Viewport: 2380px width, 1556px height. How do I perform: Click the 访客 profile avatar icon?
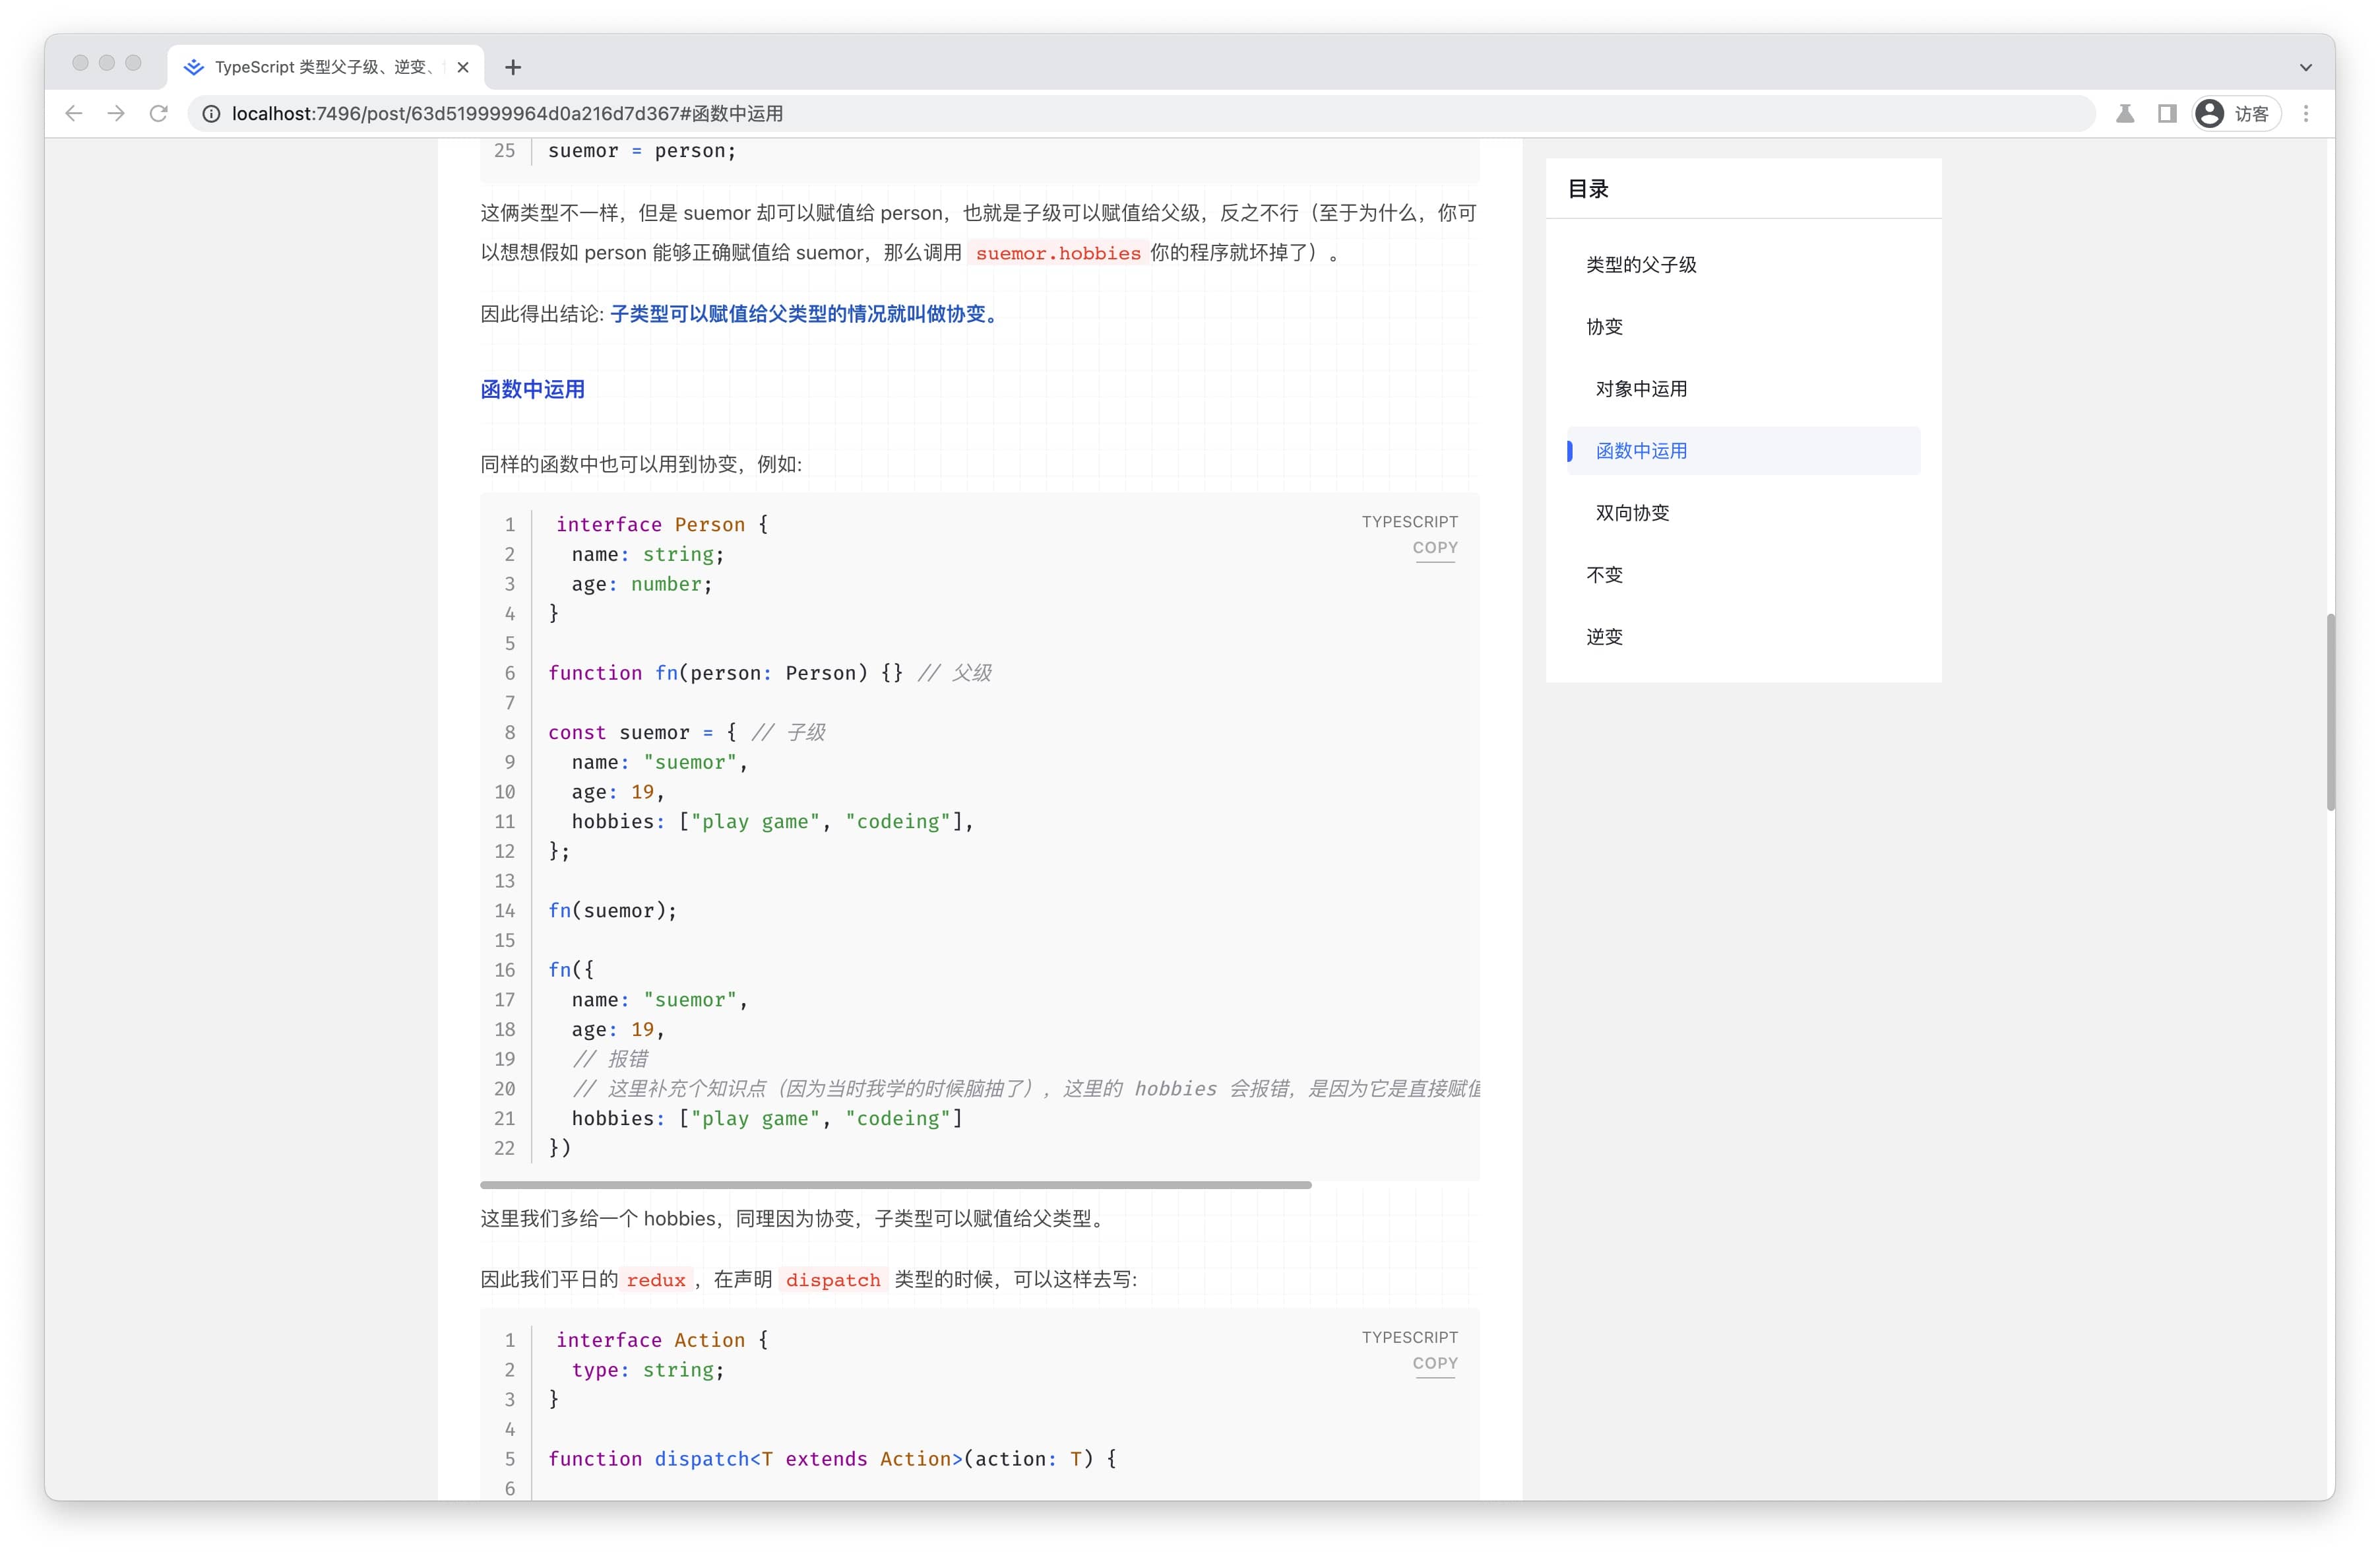pyautogui.click(x=2210, y=113)
